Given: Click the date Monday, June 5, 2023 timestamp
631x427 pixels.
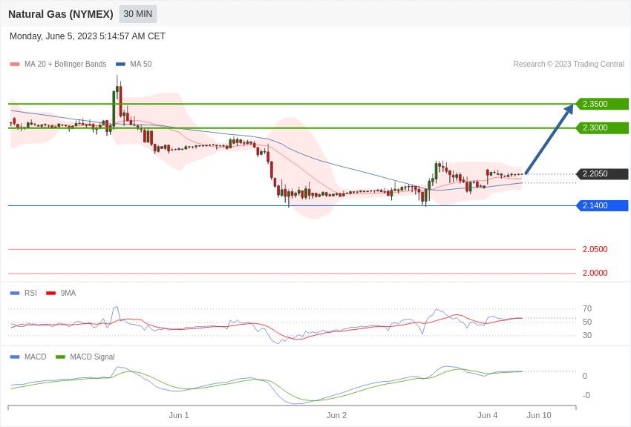Looking at the screenshot, I should point(88,36).
